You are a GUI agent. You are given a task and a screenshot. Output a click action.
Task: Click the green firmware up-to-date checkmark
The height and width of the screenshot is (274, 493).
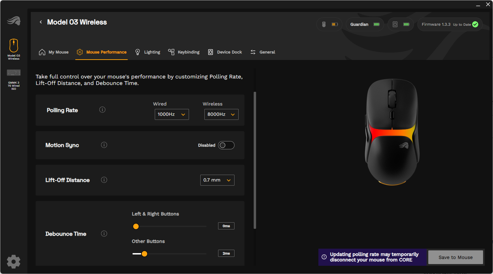tap(475, 25)
